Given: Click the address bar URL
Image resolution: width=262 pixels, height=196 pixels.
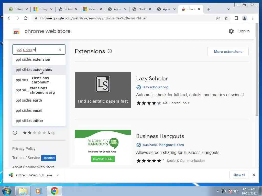Looking at the screenshot, I should [x=94, y=18].
